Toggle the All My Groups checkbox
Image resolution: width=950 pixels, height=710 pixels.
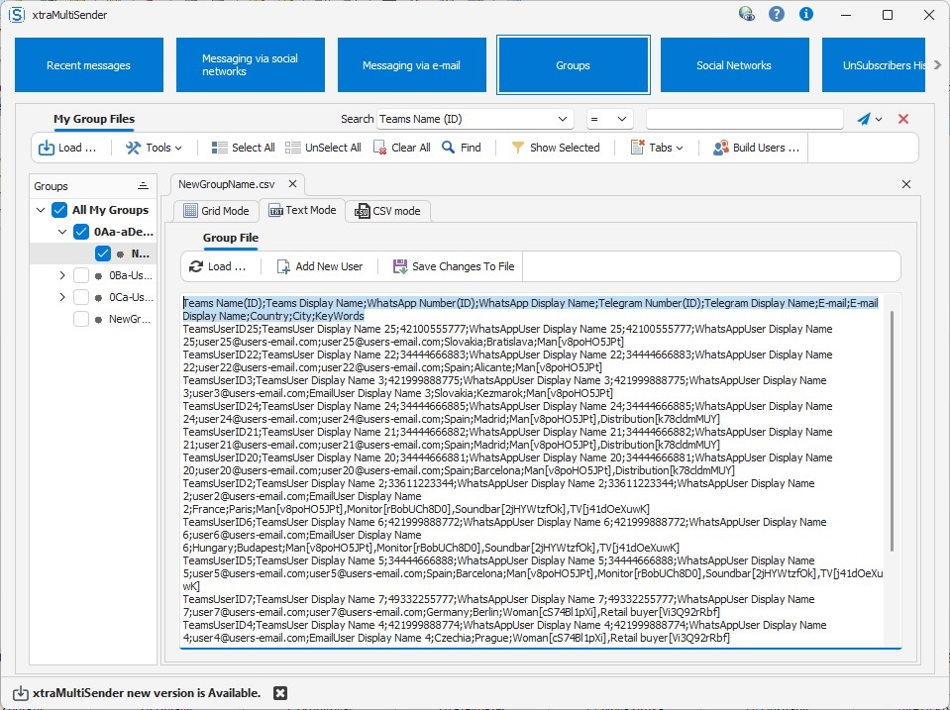[59, 210]
